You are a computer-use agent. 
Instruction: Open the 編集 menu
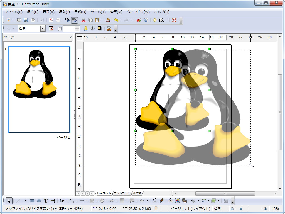(x=33, y=12)
